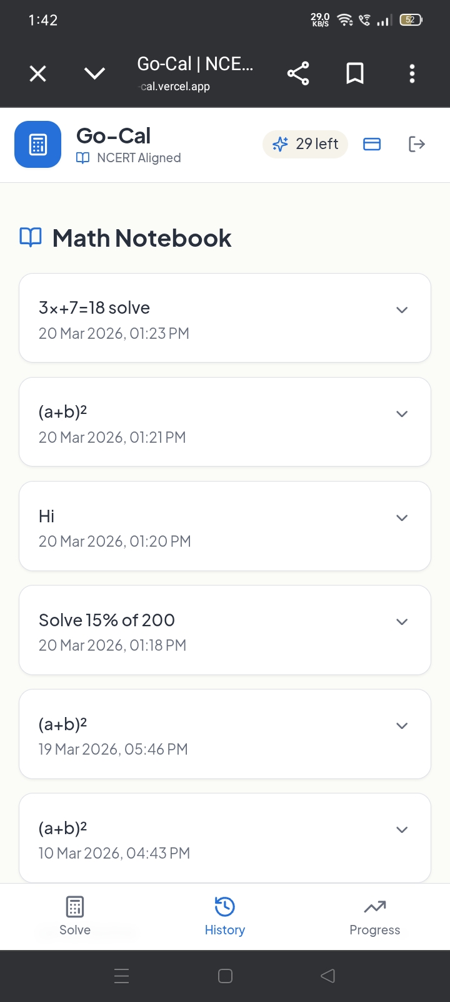Expand the Hi entry chevron

(x=402, y=518)
